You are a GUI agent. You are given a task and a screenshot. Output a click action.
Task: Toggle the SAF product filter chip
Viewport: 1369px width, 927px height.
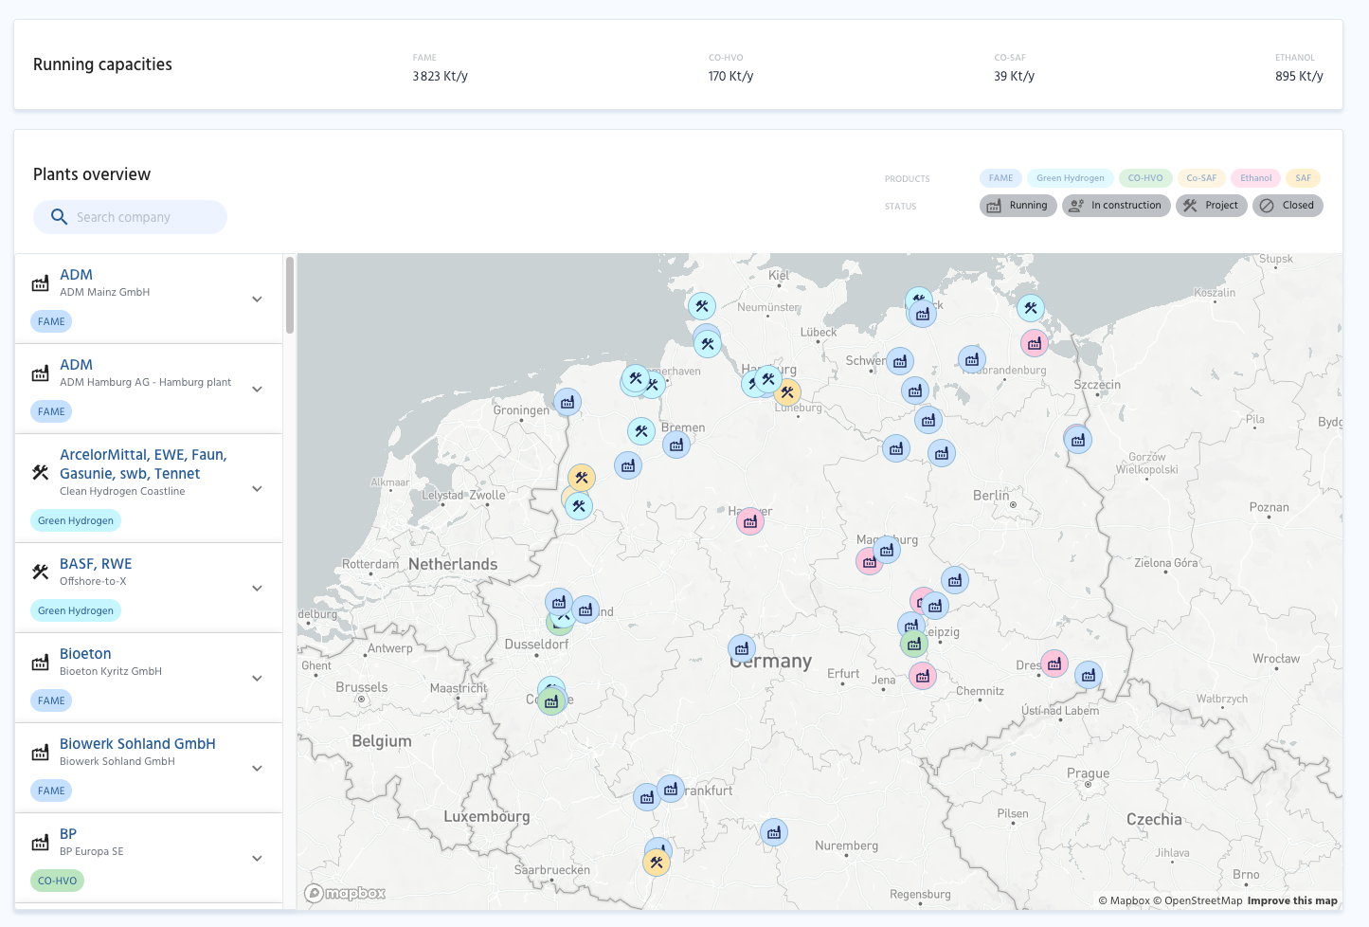pyautogui.click(x=1303, y=178)
